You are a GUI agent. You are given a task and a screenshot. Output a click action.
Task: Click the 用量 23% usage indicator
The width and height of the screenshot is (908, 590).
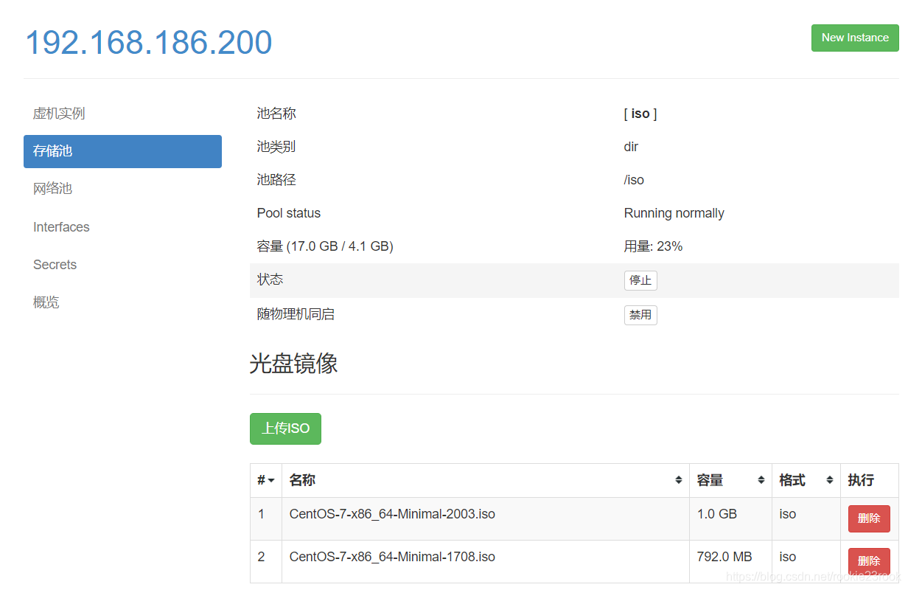(652, 246)
